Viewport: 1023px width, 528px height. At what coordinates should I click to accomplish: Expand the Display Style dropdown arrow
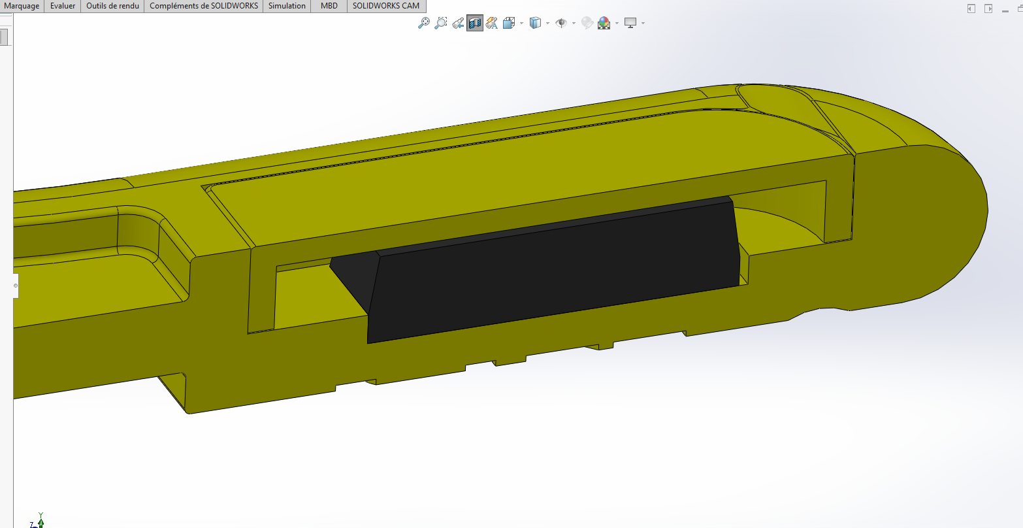(547, 24)
